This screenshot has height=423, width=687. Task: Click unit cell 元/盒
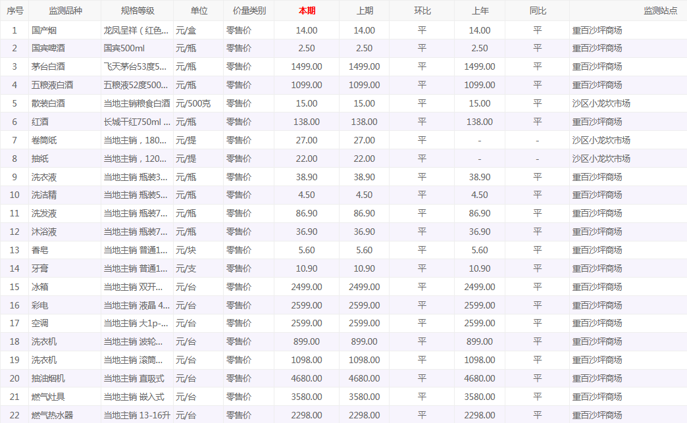(x=186, y=30)
